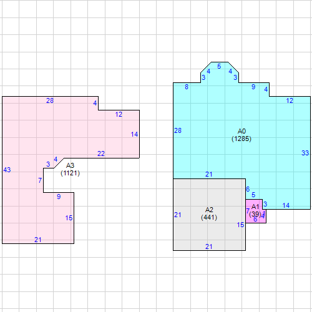Image resolution: width=312 pixels, height=312 pixels.
Task: Click the 21 dimension on A3's bottom edge
Action: click(x=38, y=240)
